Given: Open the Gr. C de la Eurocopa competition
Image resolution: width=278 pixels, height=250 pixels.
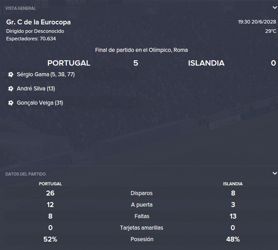Looking at the screenshot, I should (39, 22).
